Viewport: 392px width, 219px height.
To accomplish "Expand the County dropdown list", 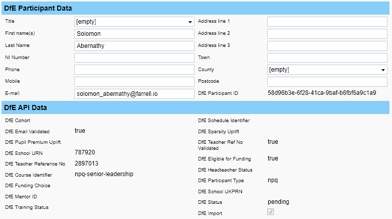I will [x=327, y=70].
